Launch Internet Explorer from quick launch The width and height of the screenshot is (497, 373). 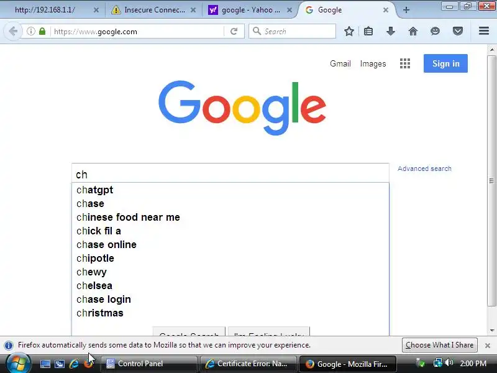(74, 364)
